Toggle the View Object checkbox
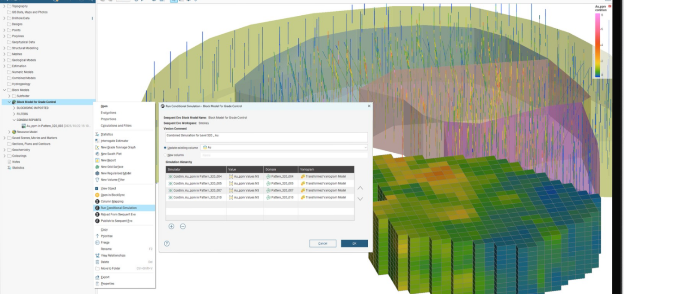The width and height of the screenshot is (698, 294). (96, 189)
